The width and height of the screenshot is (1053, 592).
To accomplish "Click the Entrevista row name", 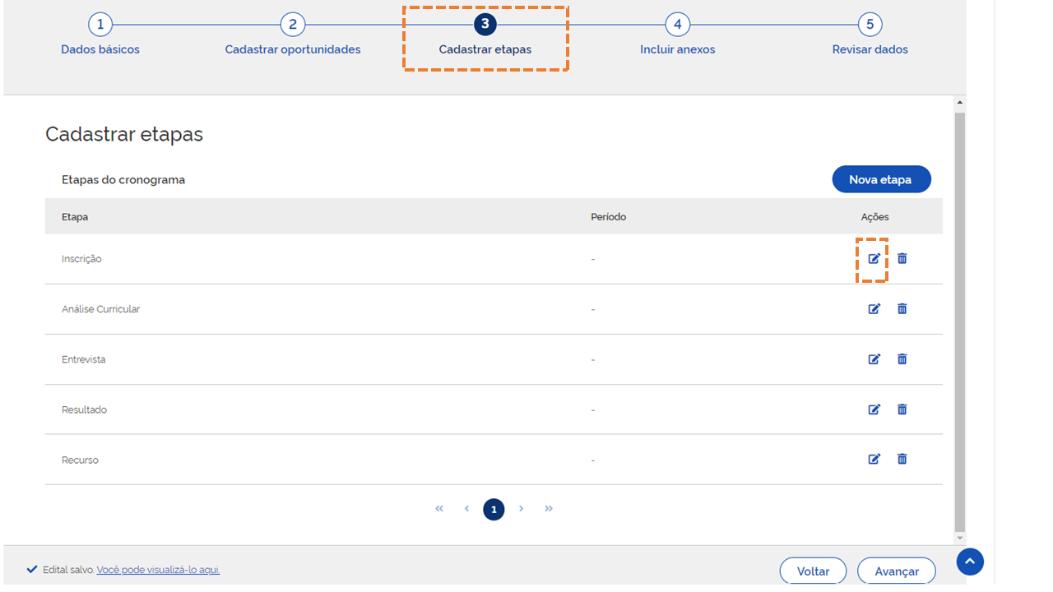I will [x=83, y=359].
